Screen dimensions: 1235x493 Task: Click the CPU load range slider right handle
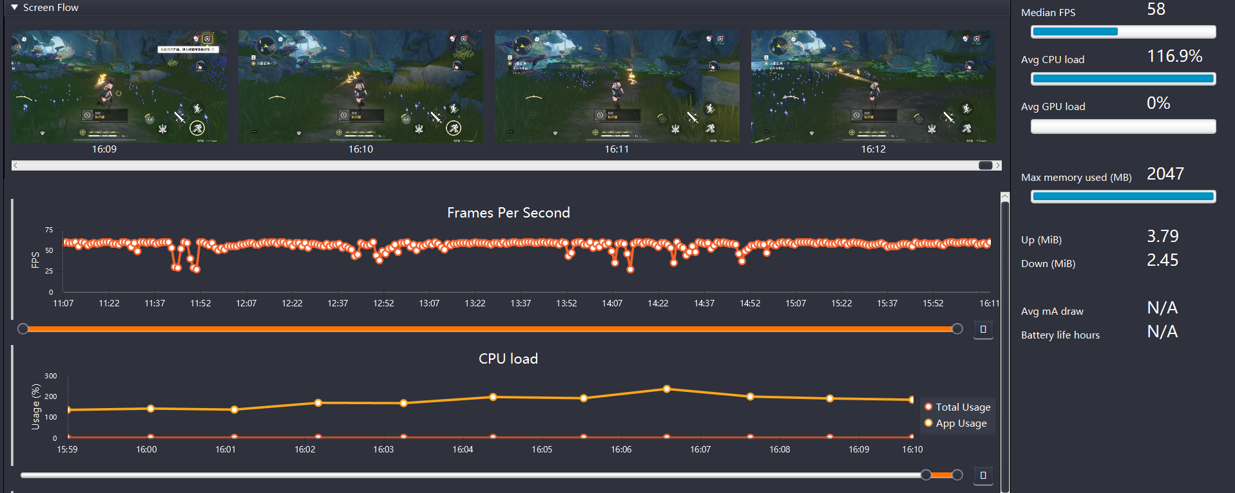957,475
